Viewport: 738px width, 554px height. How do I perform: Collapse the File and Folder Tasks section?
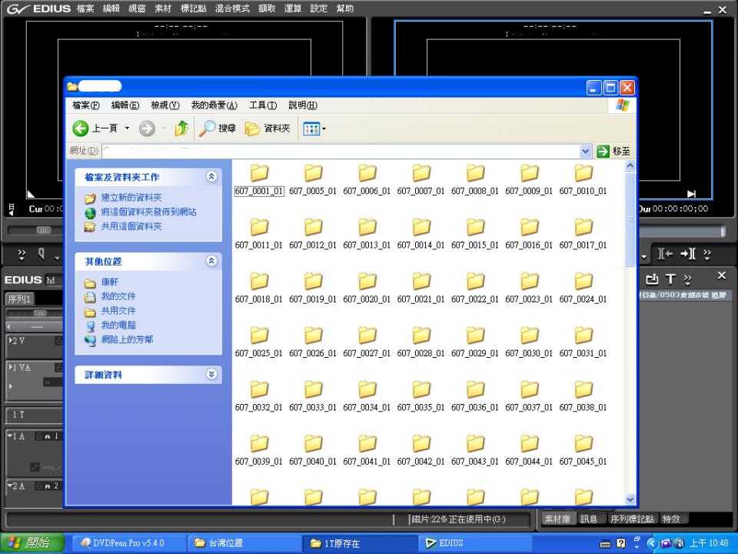pos(212,177)
